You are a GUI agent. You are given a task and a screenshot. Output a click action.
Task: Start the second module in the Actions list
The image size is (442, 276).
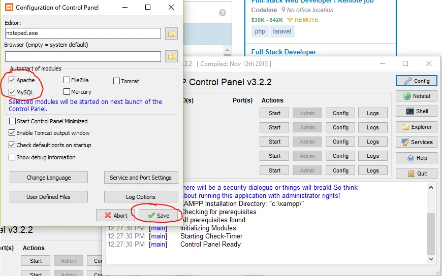[x=274, y=127]
